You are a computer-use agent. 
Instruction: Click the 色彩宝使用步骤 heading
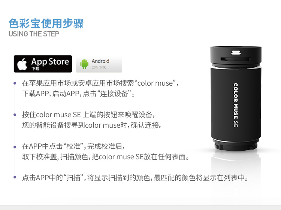click(x=46, y=24)
